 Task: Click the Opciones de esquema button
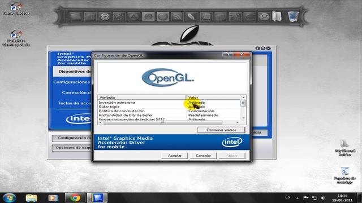click(72, 148)
